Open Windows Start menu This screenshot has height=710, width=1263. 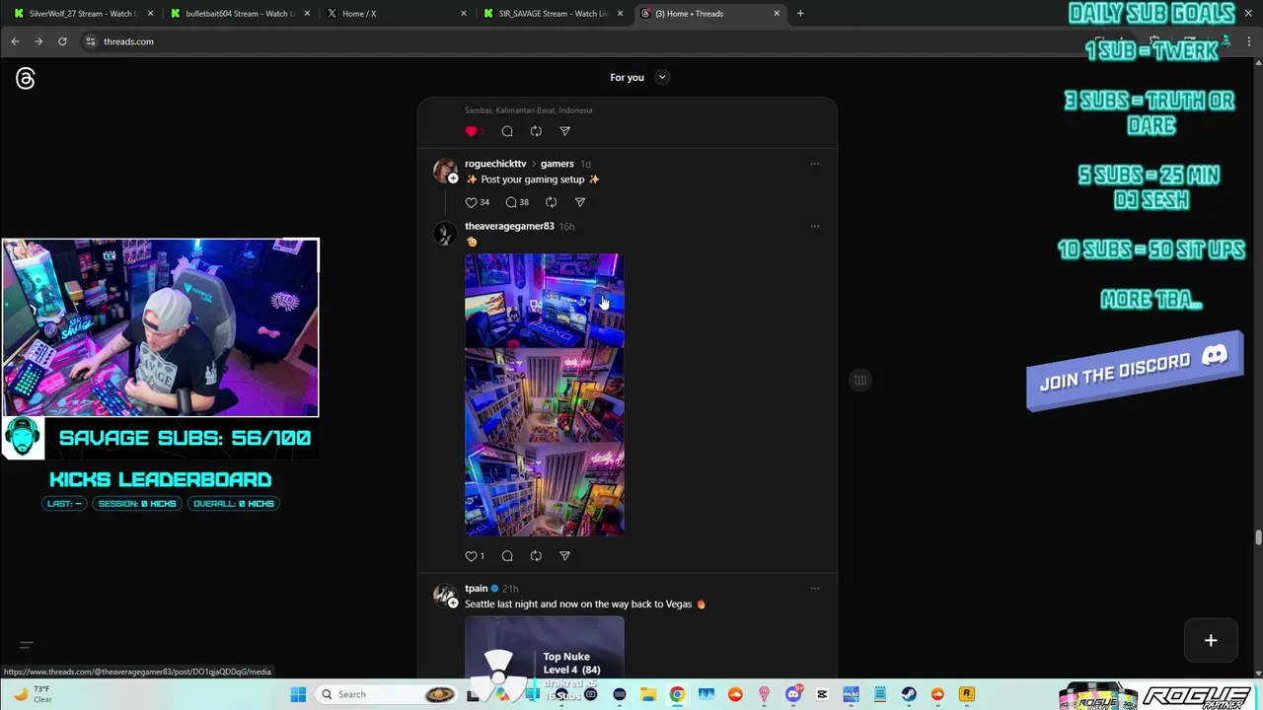[x=298, y=694]
